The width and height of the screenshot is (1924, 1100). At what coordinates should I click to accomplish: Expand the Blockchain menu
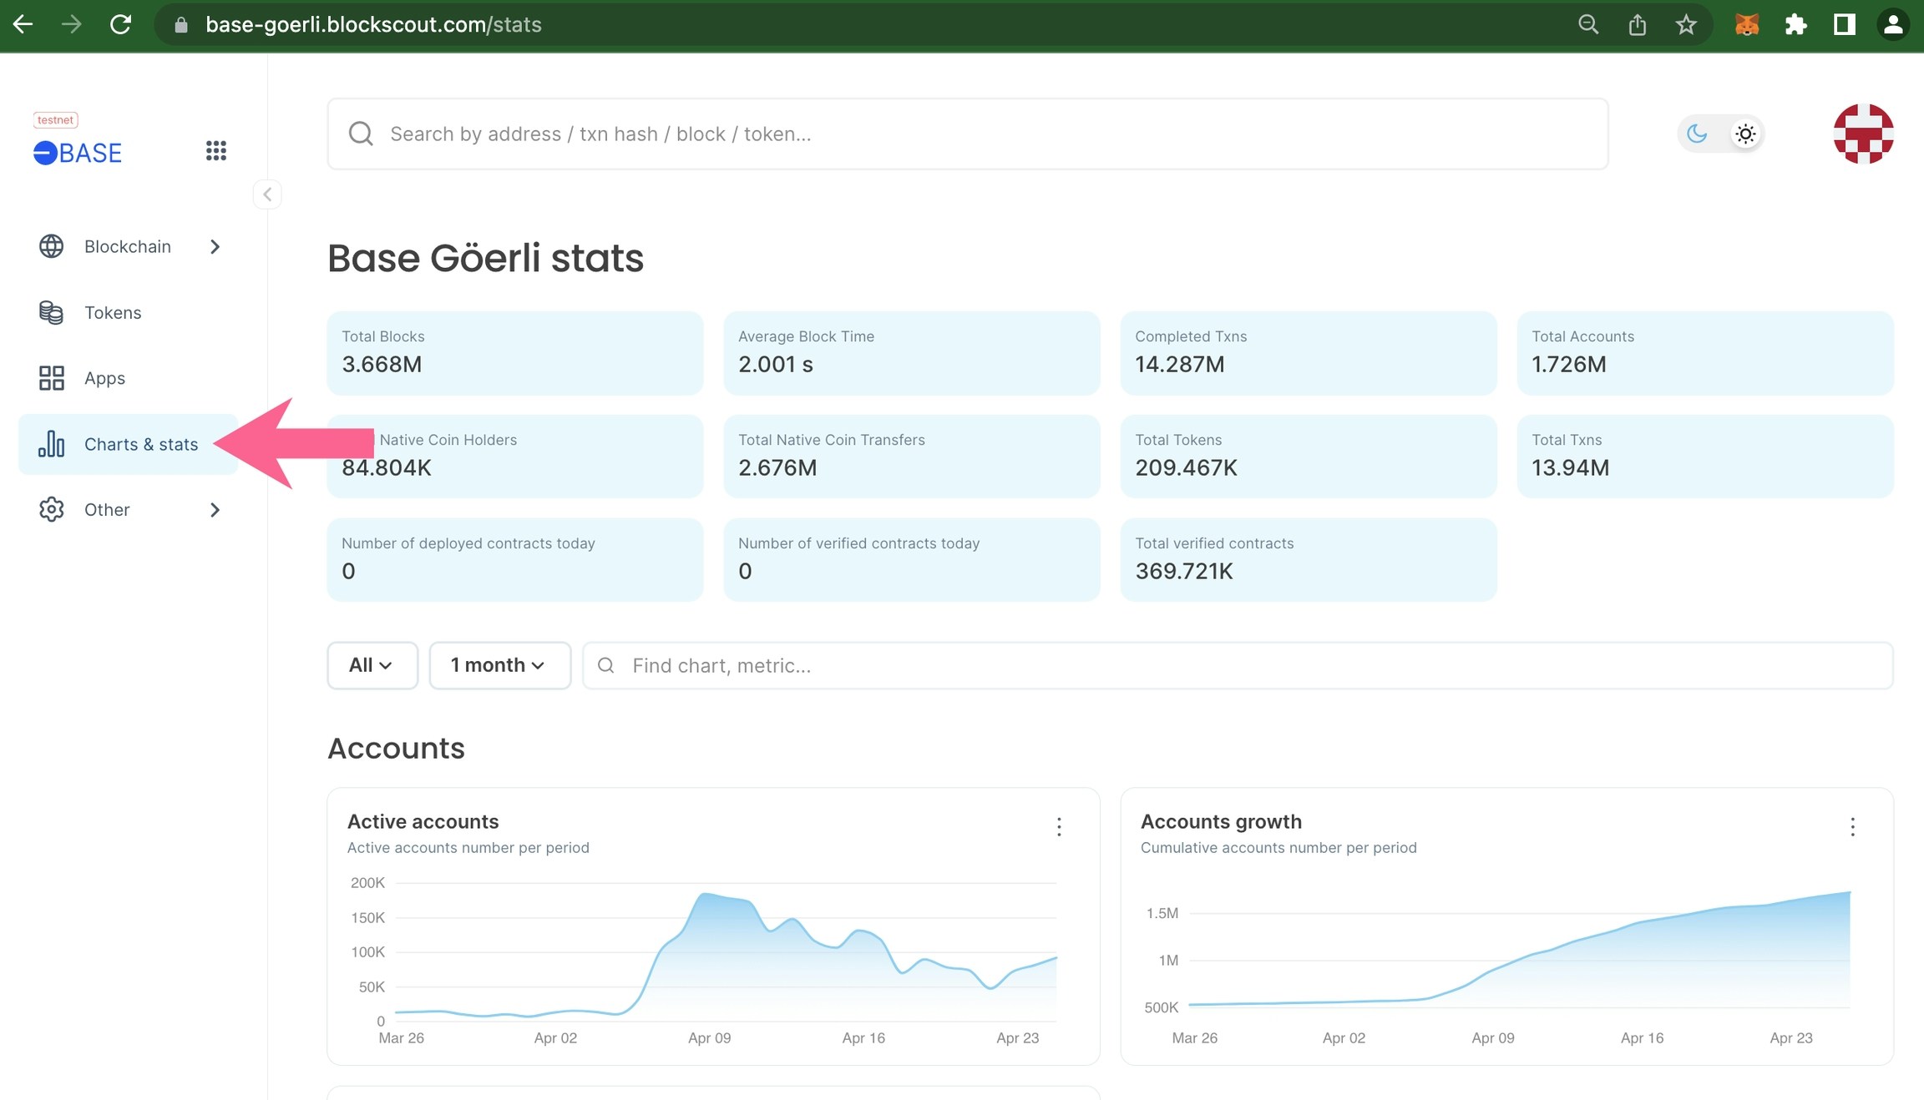(128, 246)
